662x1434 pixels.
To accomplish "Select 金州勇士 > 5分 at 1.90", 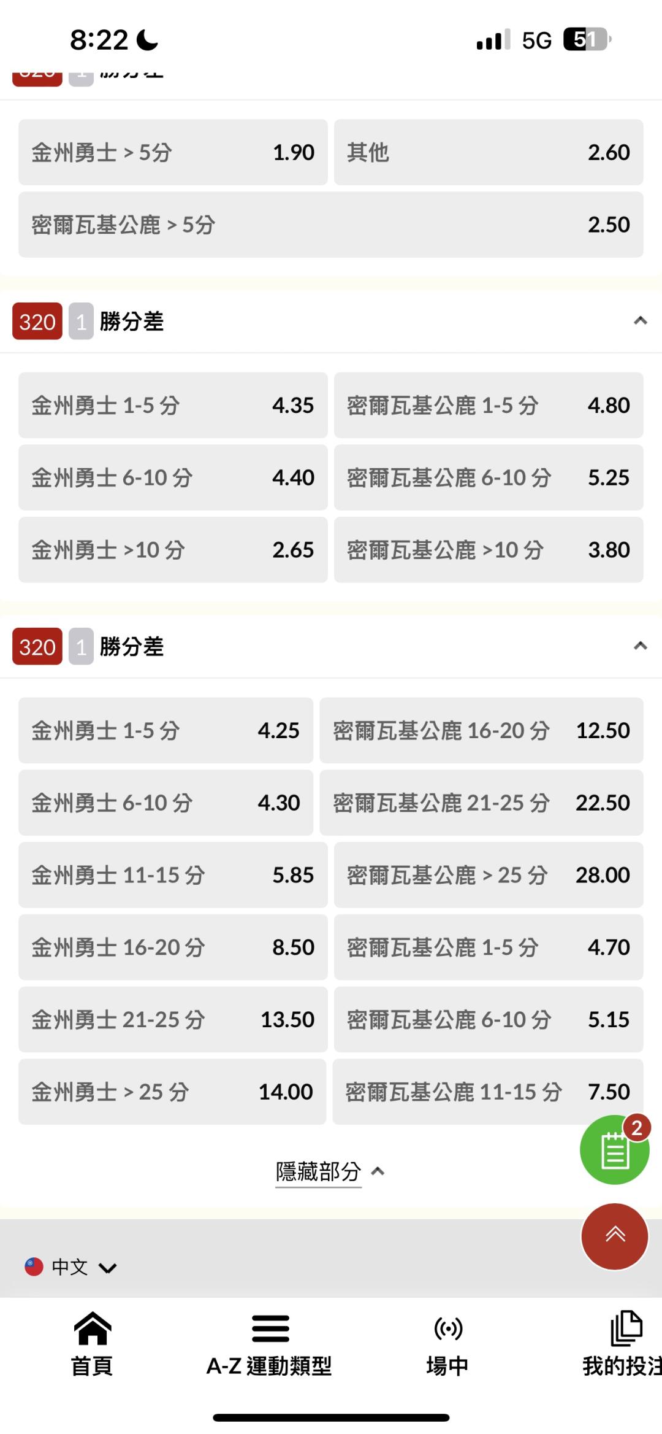I will [x=173, y=152].
